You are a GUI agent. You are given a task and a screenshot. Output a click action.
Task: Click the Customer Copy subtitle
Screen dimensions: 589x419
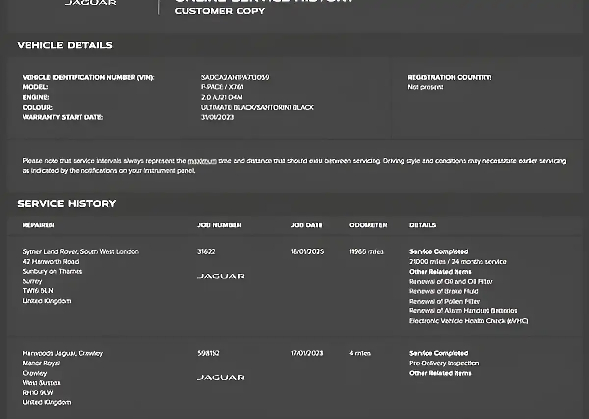coord(220,11)
